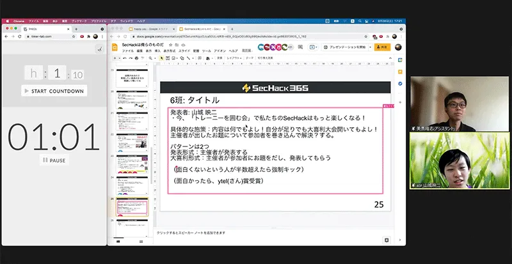The image size is (512, 264).
Task: Open the zoom tool in toolbar
Action: coord(150,58)
